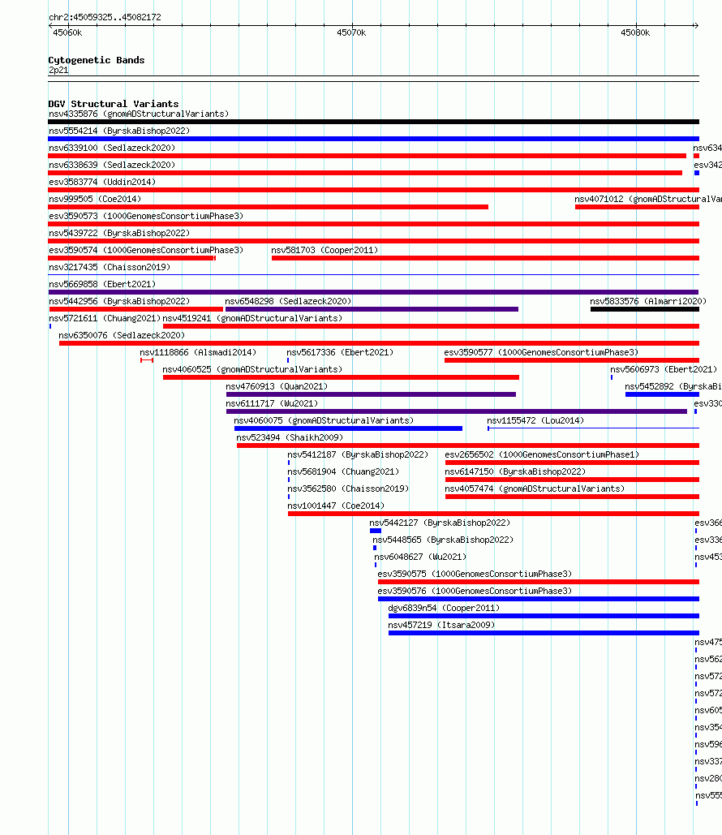
Task: Open nsv4057474 gnomADStructuralVariants label
Action: [x=535, y=489]
